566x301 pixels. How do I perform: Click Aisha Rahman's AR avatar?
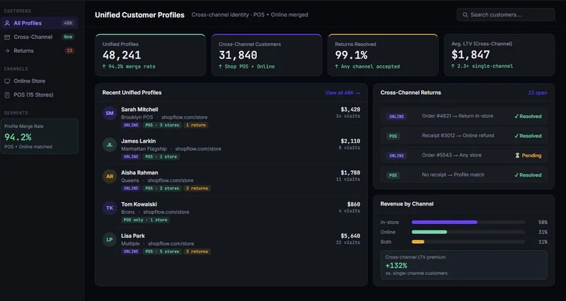[x=110, y=176]
